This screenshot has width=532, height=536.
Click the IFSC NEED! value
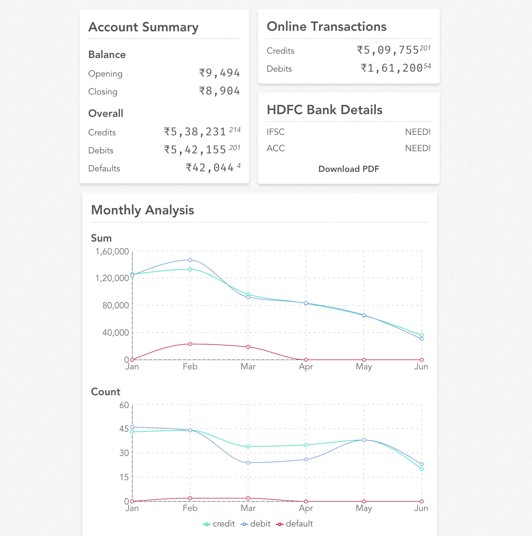(418, 132)
